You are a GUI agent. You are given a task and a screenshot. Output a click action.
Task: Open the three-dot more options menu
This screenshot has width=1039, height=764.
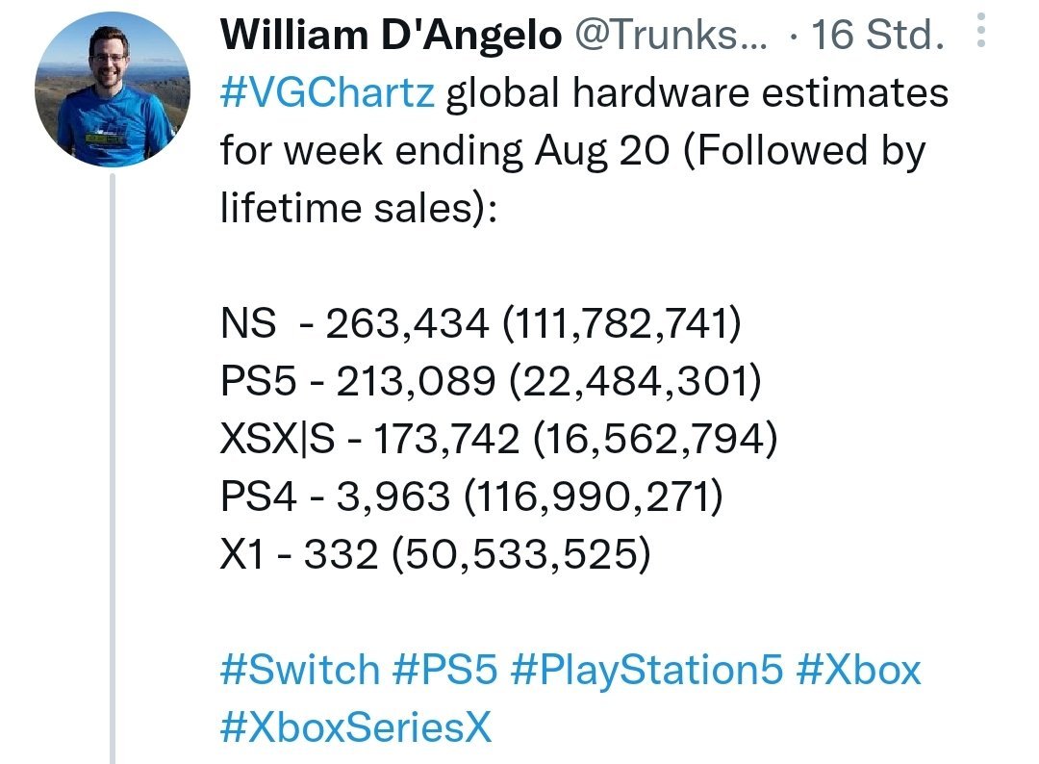980,30
